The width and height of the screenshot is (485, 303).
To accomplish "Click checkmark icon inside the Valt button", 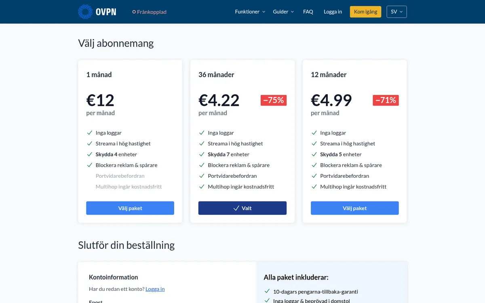I will (x=236, y=208).
